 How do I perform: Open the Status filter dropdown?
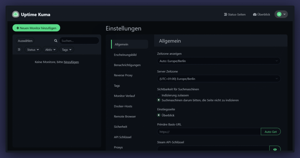click(33, 50)
